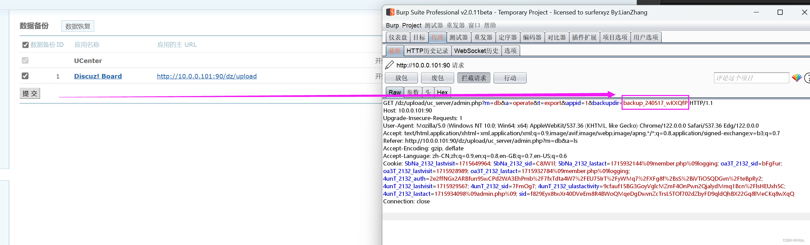Switch to the 项目选项 tab

coord(615,37)
